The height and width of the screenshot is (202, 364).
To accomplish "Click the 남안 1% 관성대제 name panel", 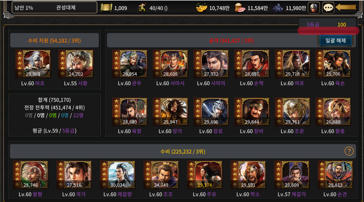I will click(x=54, y=8).
